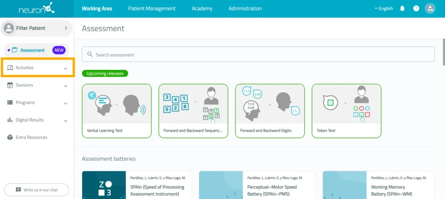The height and width of the screenshot is (199, 445).
Task: Click the Assessment clipboard icon
Action: (15, 50)
